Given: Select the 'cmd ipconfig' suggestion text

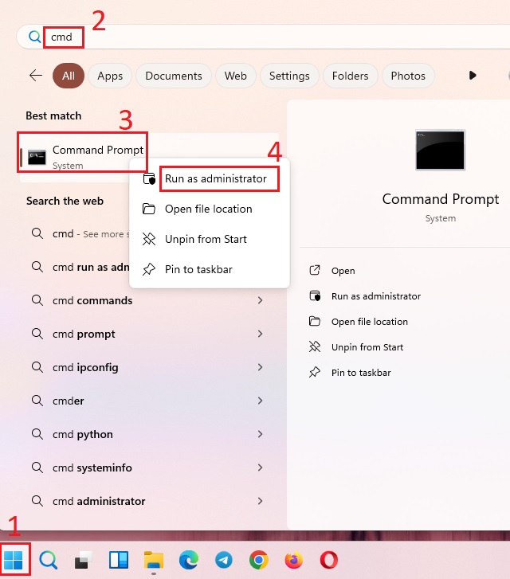Looking at the screenshot, I should coord(85,367).
